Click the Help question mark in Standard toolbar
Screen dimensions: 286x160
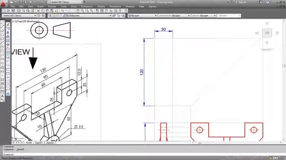(126, 11)
